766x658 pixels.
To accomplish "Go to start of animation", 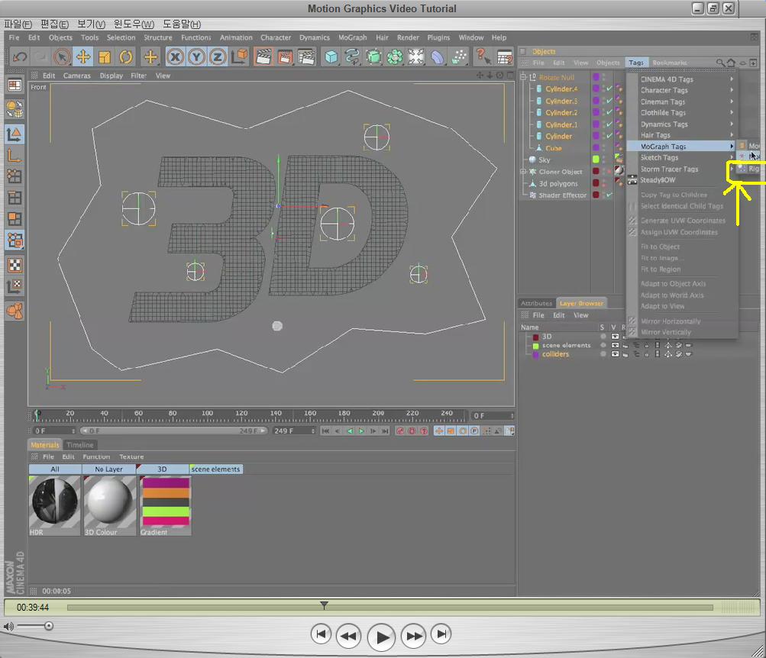I will pyautogui.click(x=325, y=431).
